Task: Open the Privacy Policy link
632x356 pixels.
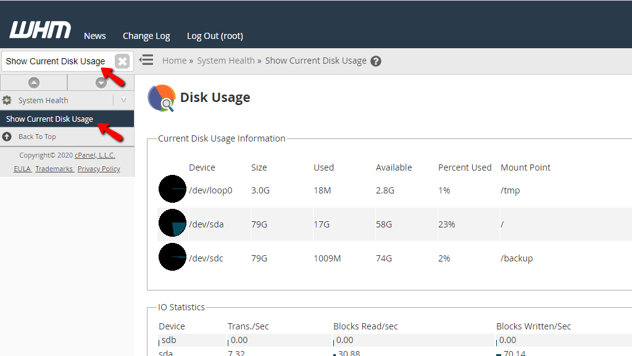Action: [99, 169]
